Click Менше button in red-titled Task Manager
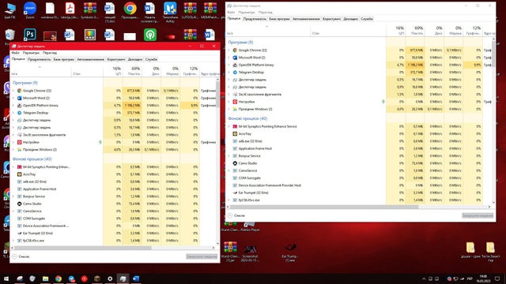The height and width of the screenshot is (284, 506). pos(21,256)
